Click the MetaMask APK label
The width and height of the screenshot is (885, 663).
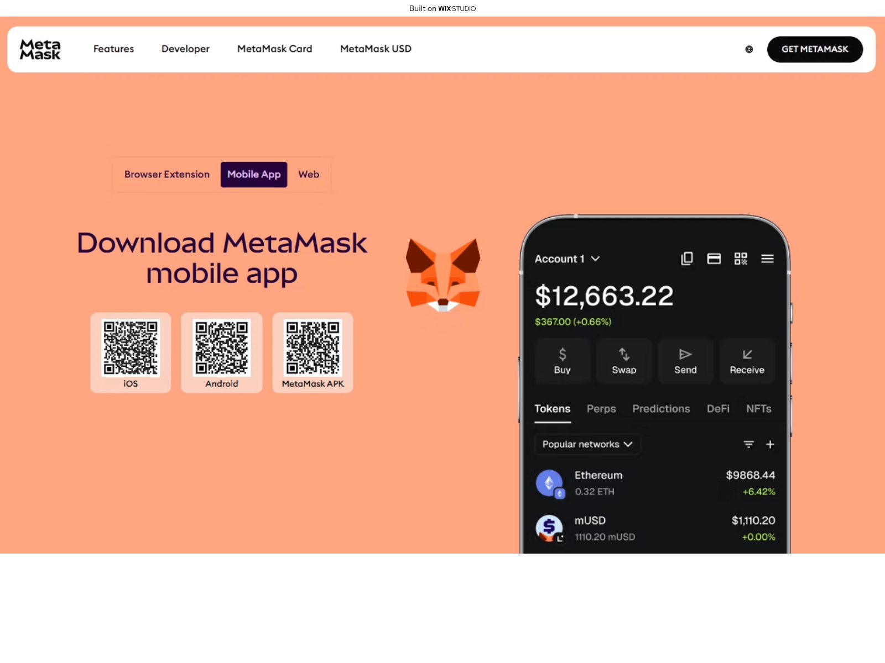(313, 383)
